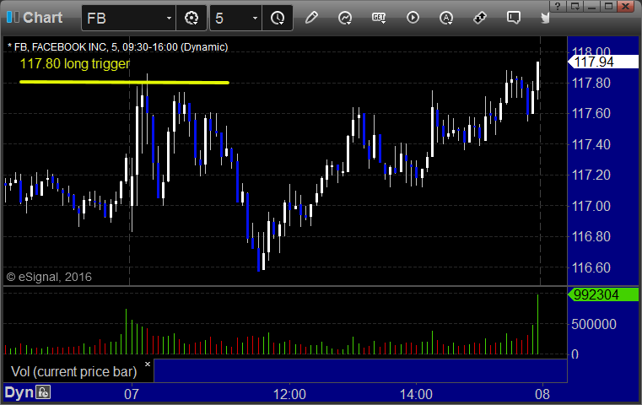The image size is (642, 405).
Task: Start the bar replay play icon
Action: click(413, 18)
